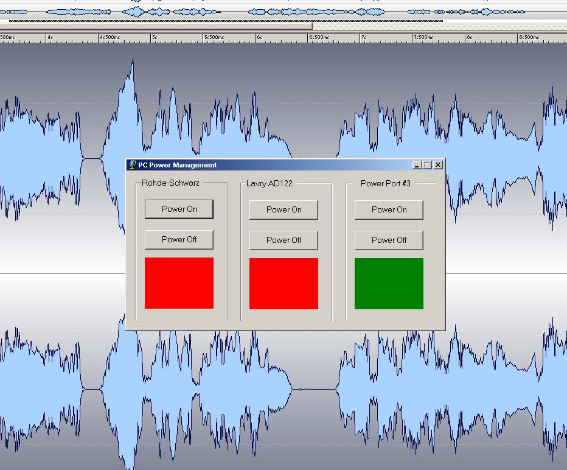
Task: Click Power On for Rohde-Schwarz
Action: pyautogui.click(x=179, y=209)
